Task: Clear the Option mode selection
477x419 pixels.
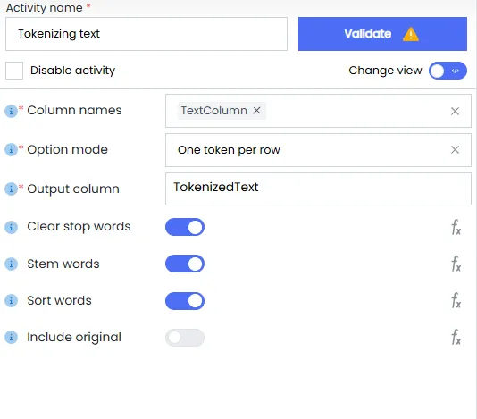Action: click(x=455, y=150)
